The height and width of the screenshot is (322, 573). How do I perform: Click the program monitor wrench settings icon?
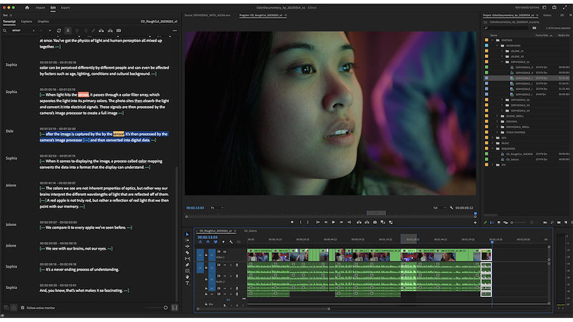tap(451, 208)
